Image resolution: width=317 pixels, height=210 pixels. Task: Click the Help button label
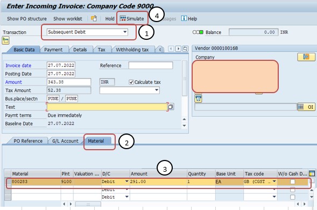point(193,19)
